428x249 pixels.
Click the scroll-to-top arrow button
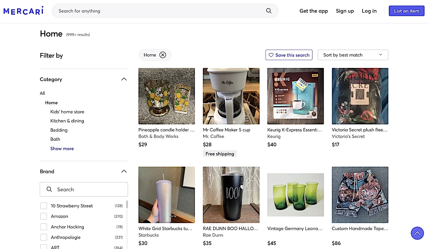(417, 233)
